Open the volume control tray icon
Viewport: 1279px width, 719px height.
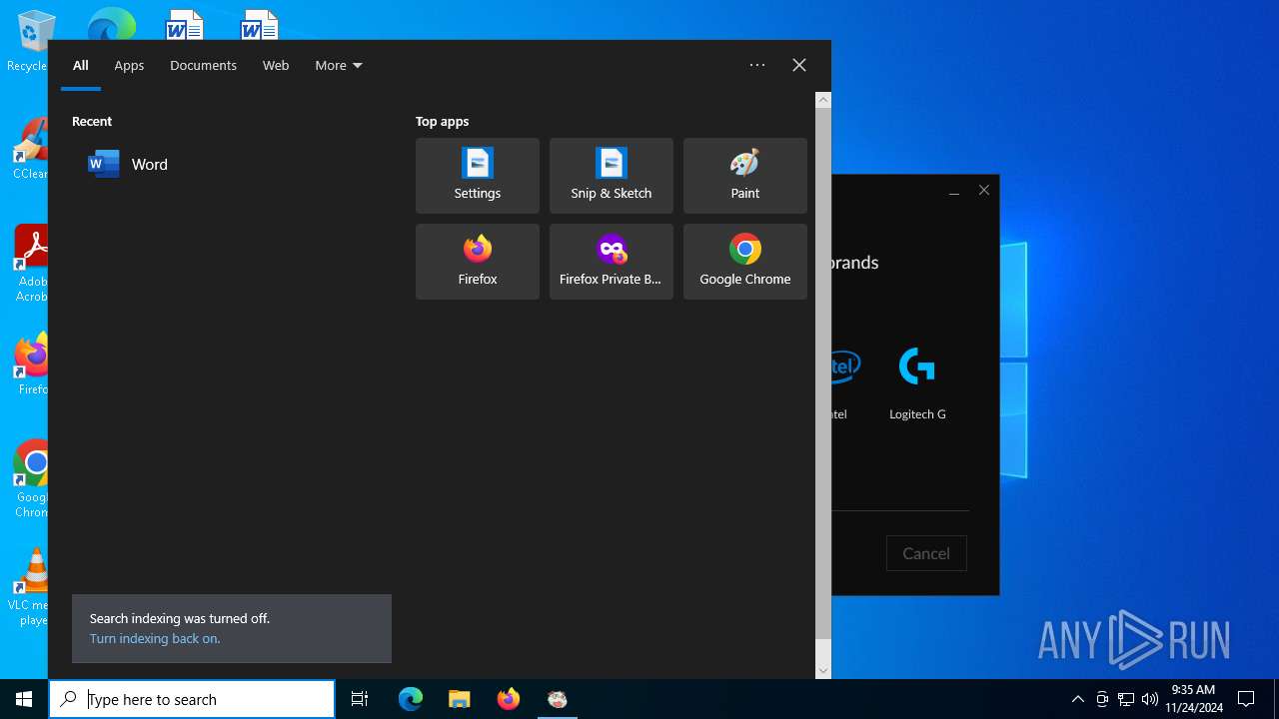pyautogui.click(x=1150, y=699)
